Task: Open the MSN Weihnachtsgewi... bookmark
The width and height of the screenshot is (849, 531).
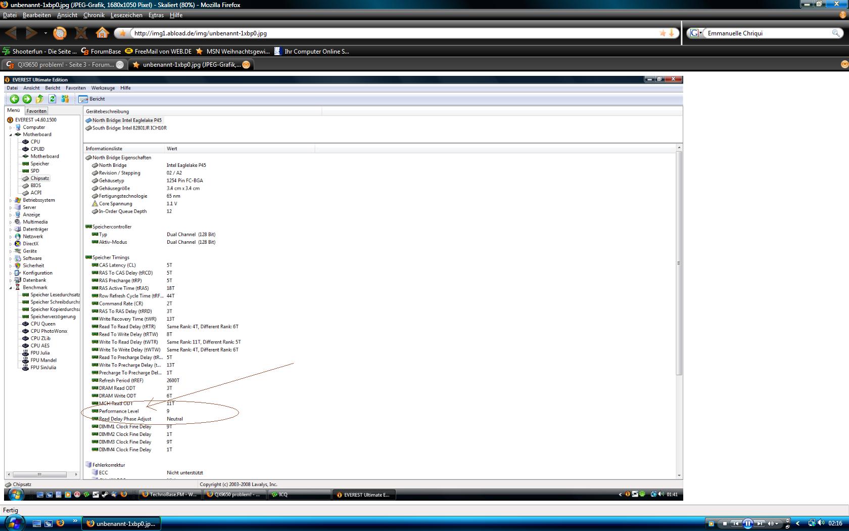Action: point(233,52)
